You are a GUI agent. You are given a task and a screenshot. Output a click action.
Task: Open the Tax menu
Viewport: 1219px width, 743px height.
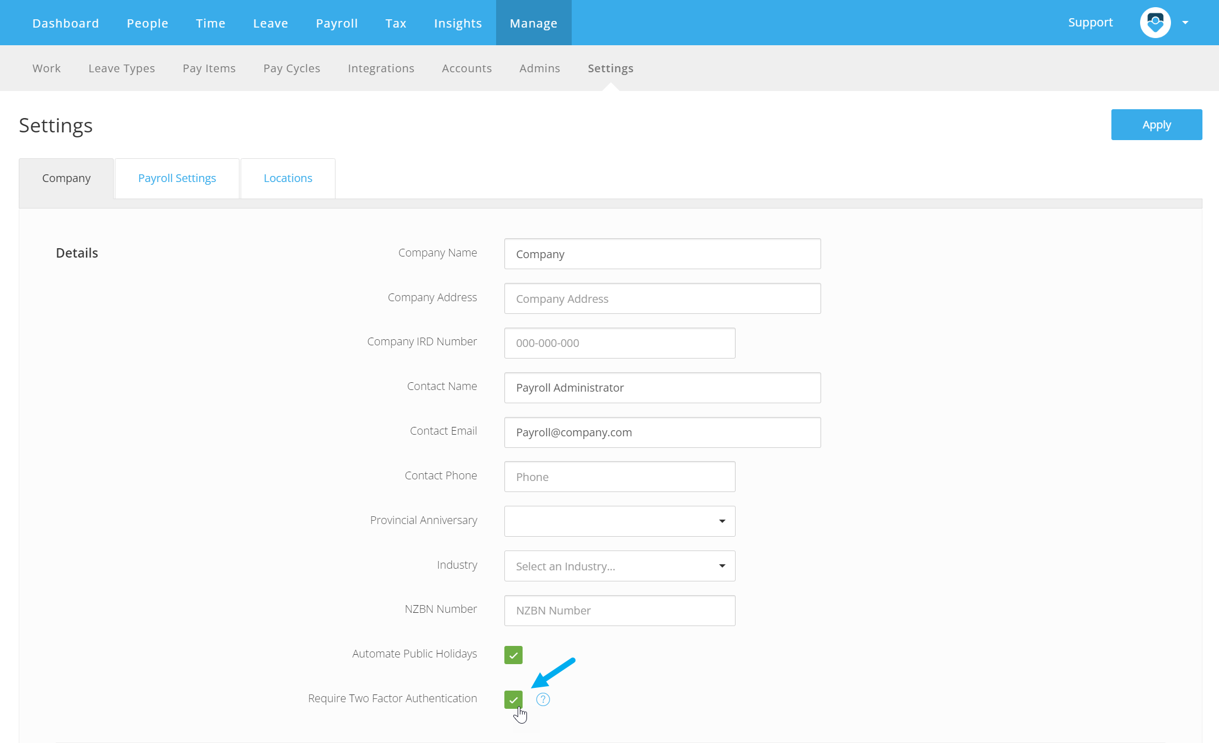coord(396,23)
